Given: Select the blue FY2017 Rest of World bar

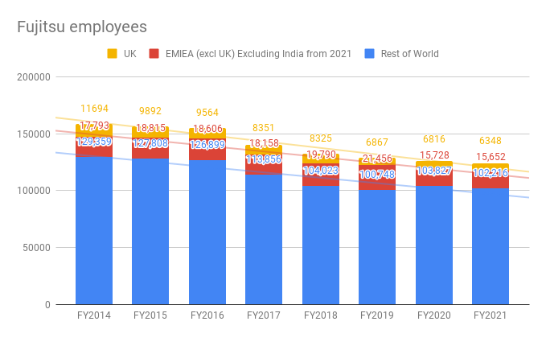Looking at the screenshot, I should [264, 239].
